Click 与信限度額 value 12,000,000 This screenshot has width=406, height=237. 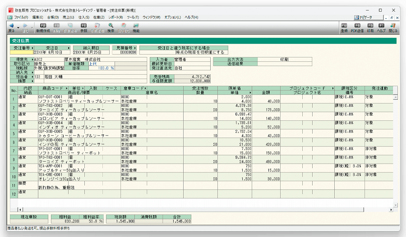point(192,81)
